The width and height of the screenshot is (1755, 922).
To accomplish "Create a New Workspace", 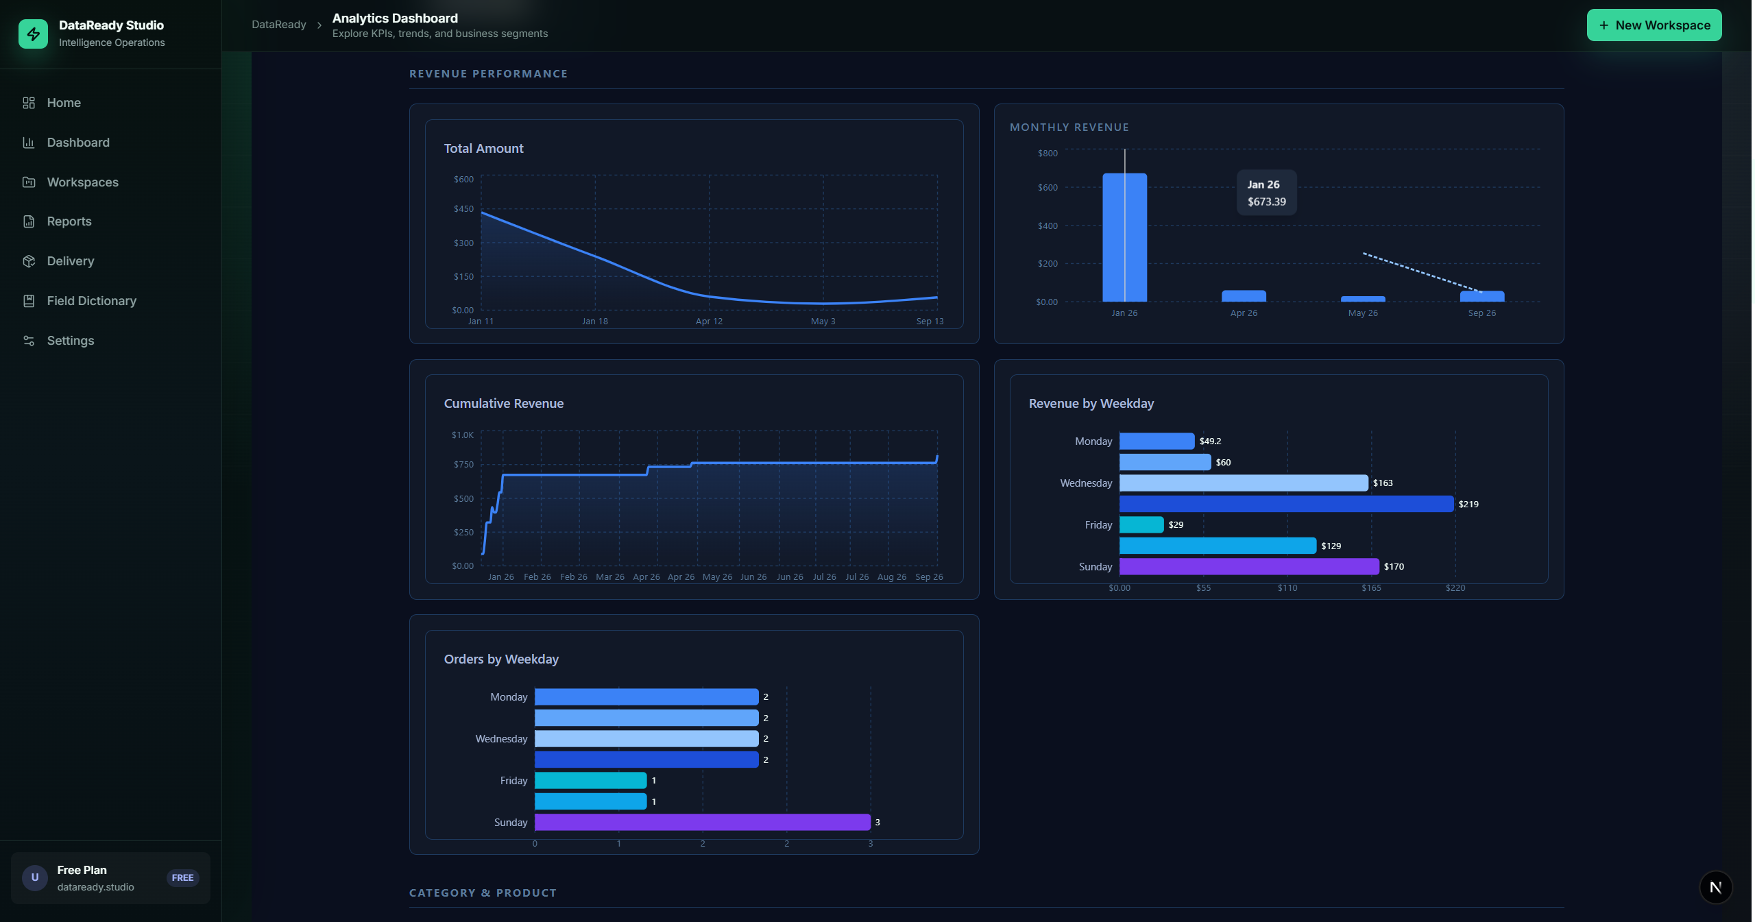I will [x=1654, y=25].
